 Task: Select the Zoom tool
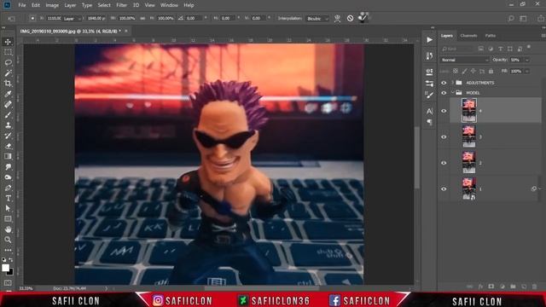8,240
